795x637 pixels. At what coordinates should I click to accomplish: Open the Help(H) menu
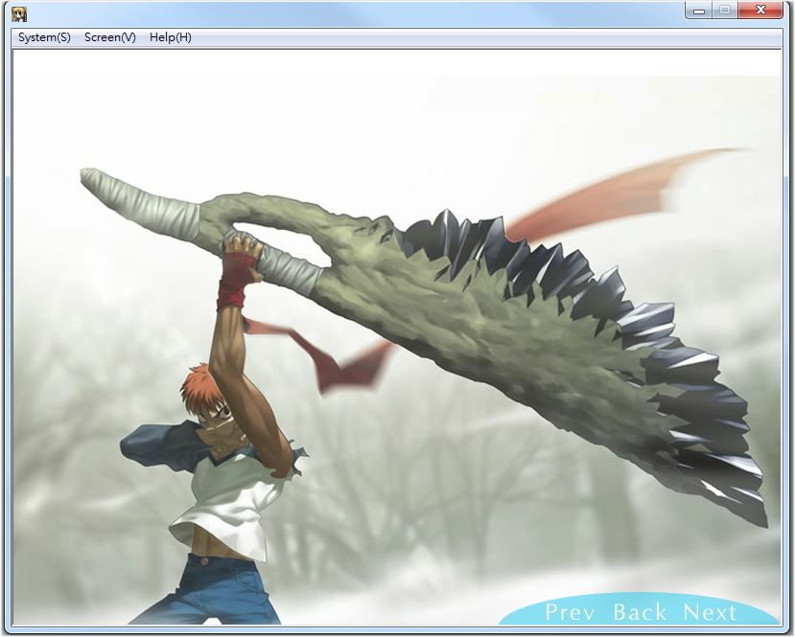(171, 37)
